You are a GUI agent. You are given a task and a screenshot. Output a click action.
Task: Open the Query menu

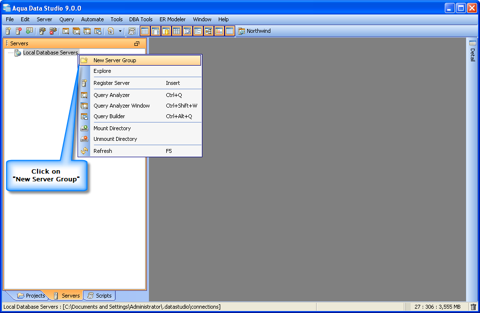coord(67,19)
